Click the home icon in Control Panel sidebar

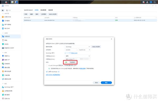(x=3, y=10)
